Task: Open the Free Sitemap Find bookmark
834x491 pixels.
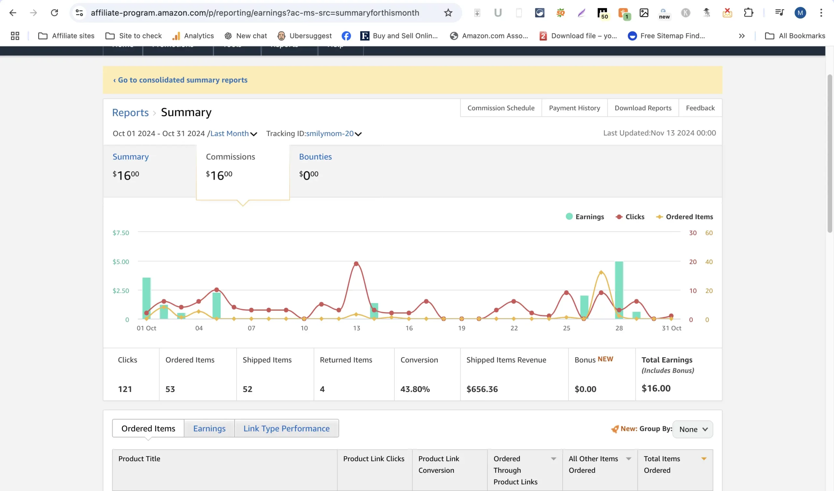Action: [667, 36]
